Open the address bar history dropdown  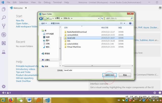coord(99,18)
